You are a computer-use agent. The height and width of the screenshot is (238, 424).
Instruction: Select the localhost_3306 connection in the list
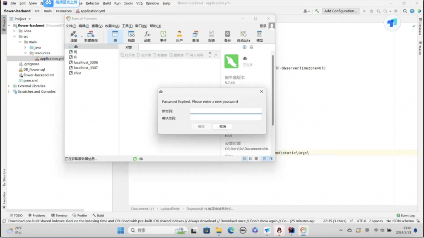(x=86, y=63)
